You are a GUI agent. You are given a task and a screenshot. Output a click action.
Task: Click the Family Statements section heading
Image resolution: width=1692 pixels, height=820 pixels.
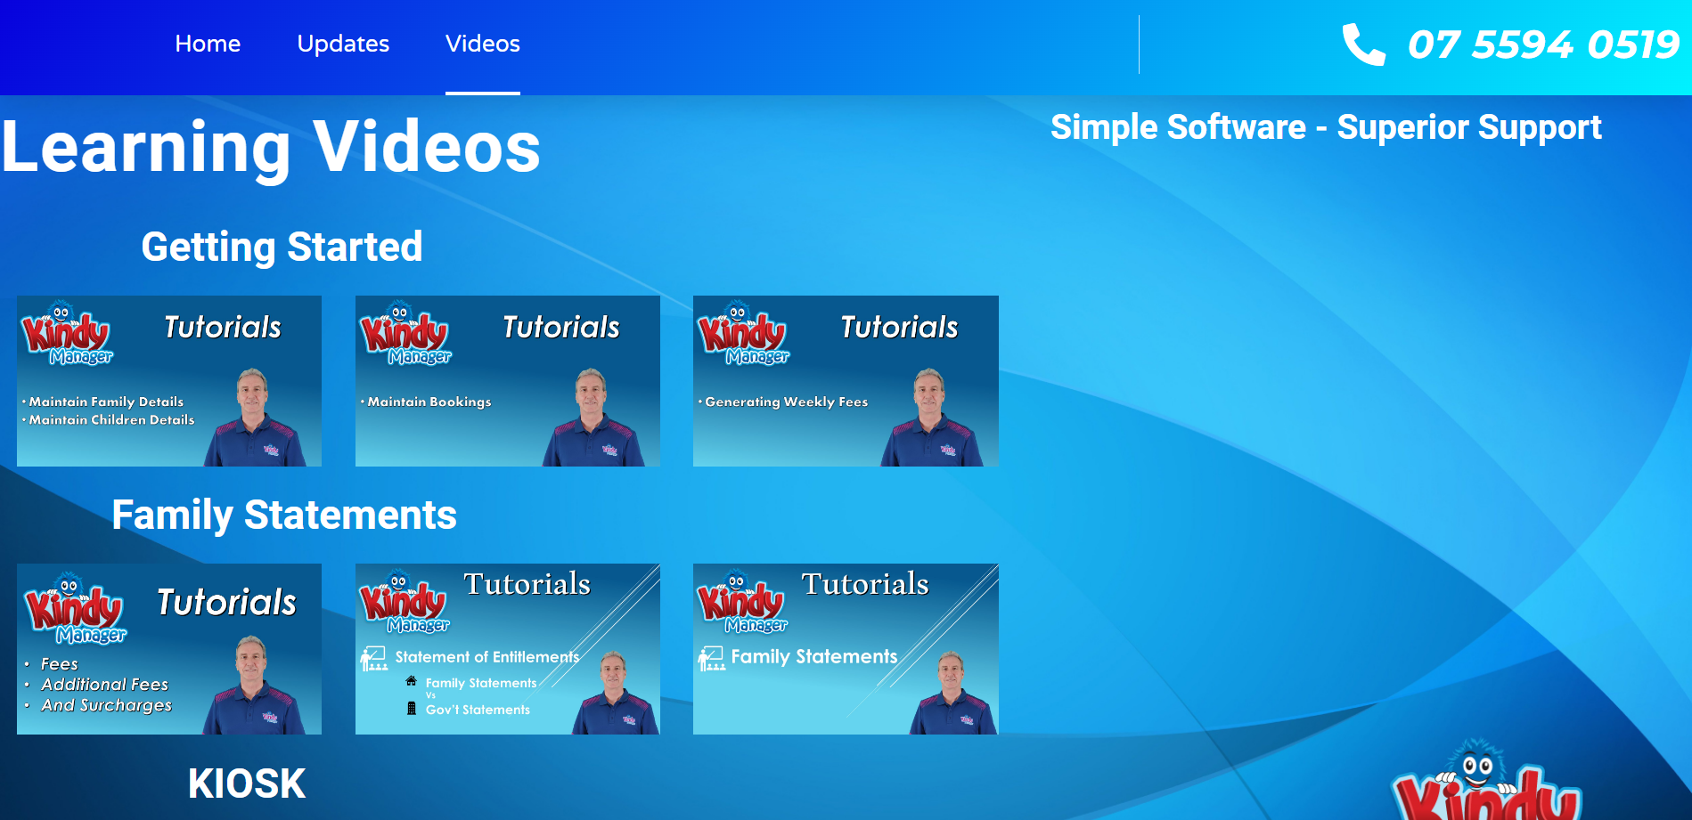point(284,515)
